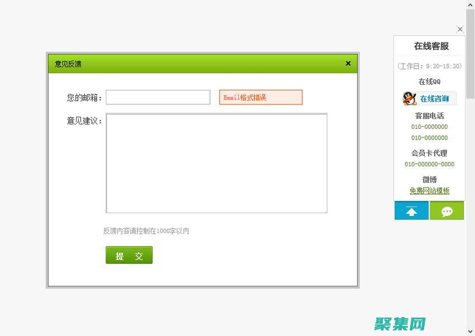
Task: Click the second 010-0000000 phone number
Action: (x=429, y=137)
